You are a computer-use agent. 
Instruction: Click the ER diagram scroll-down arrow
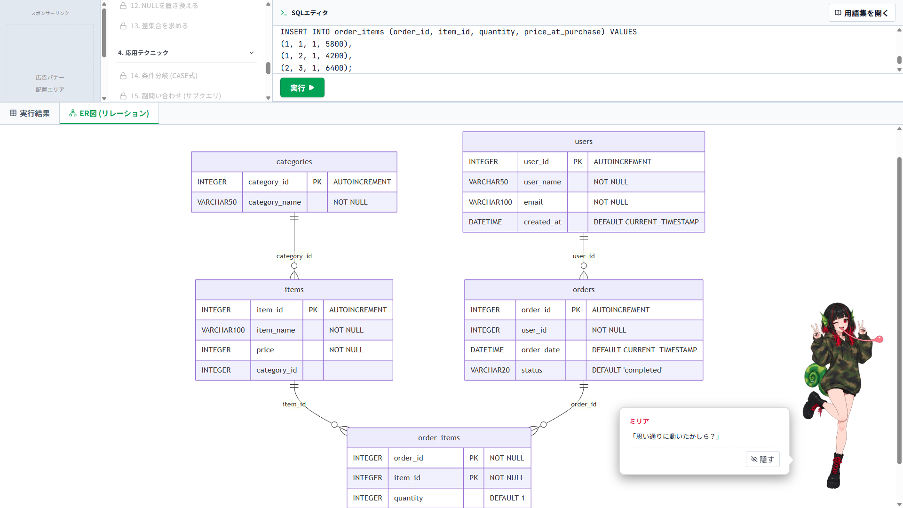point(899,504)
